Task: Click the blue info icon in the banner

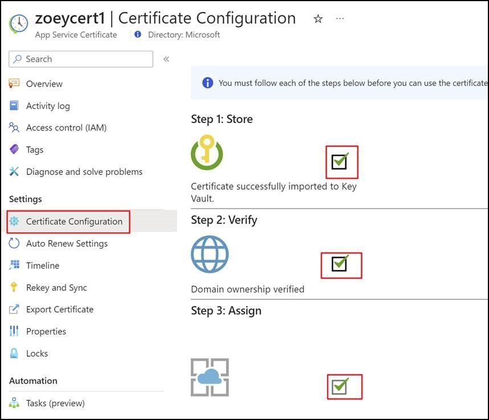Action: pyautogui.click(x=207, y=83)
